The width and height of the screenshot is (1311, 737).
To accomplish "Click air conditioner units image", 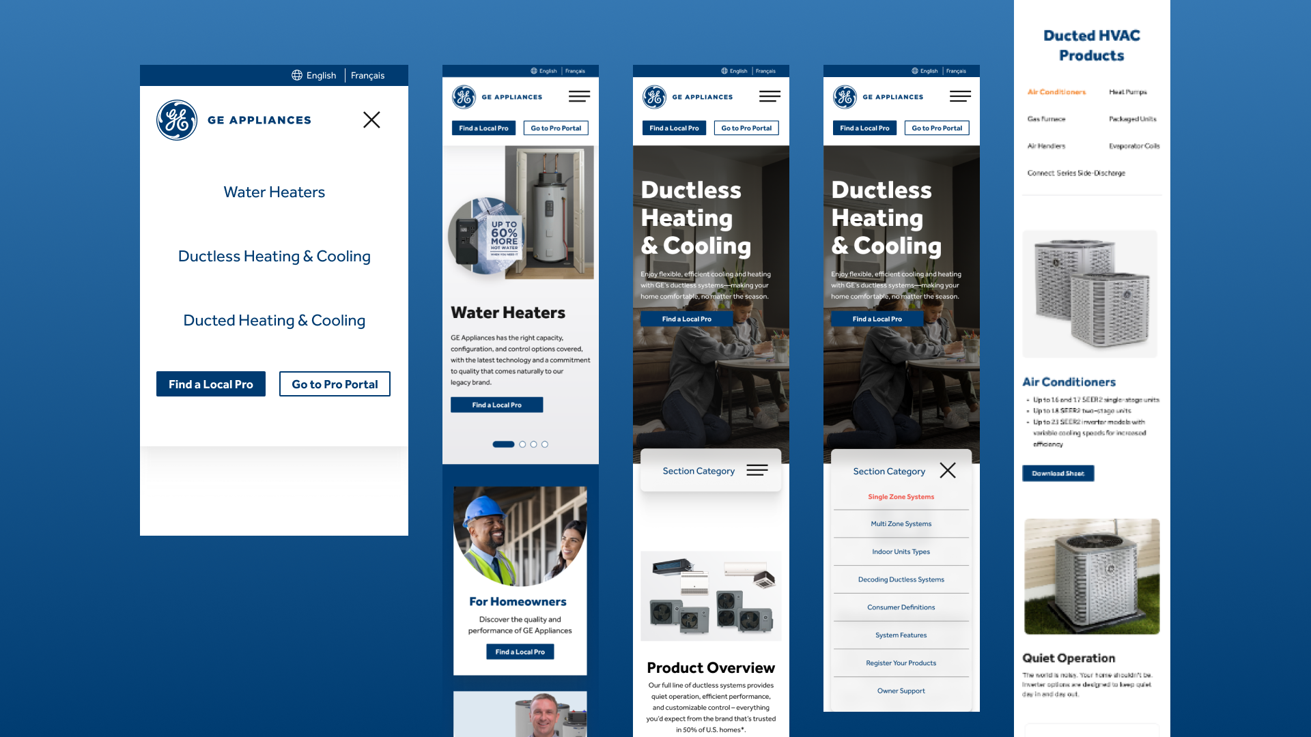I will click(x=1090, y=294).
